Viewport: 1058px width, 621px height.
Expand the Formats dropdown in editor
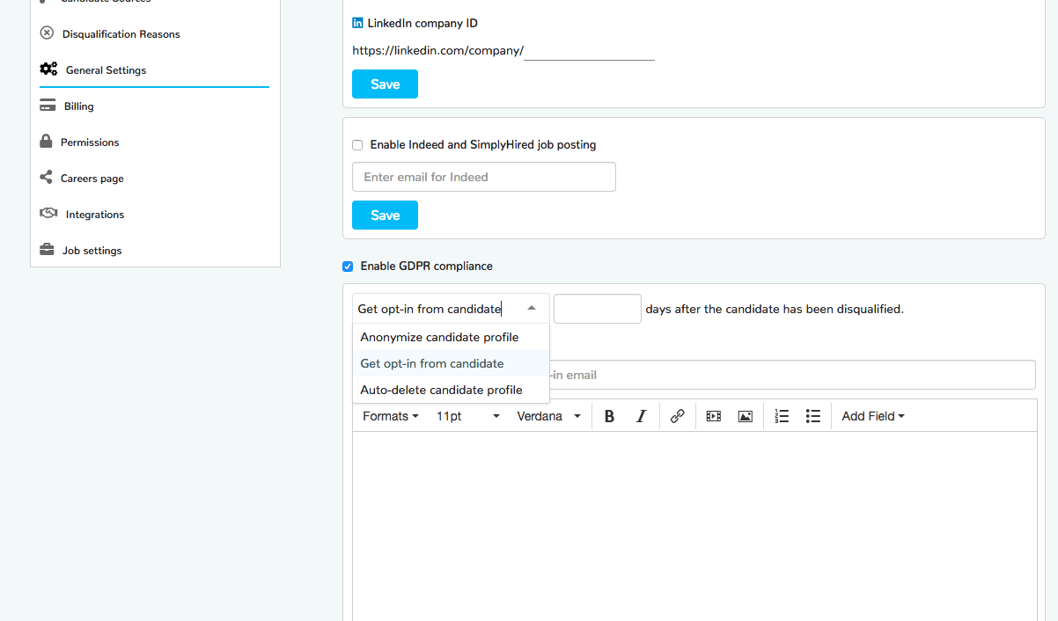[390, 416]
